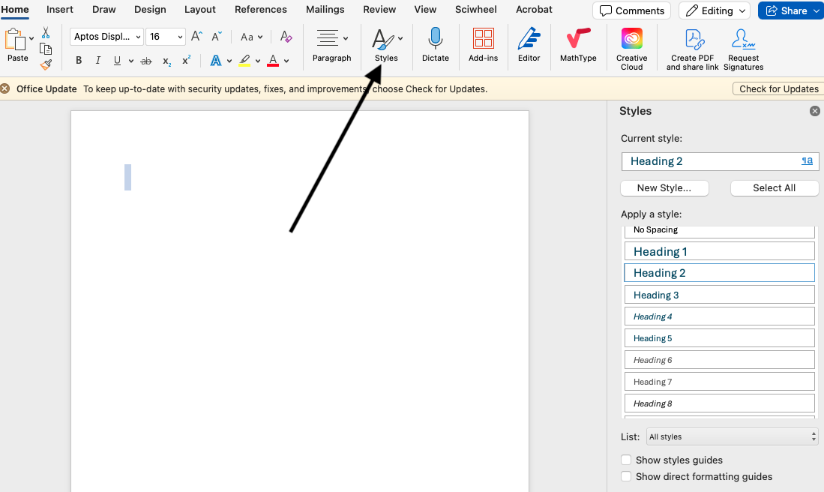Toggle Subscript formatting
The image size is (824, 492).
(x=166, y=61)
